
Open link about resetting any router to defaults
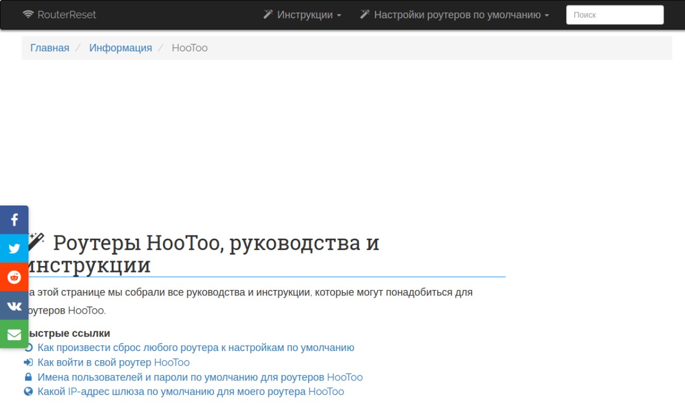click(x=195, y=348)
